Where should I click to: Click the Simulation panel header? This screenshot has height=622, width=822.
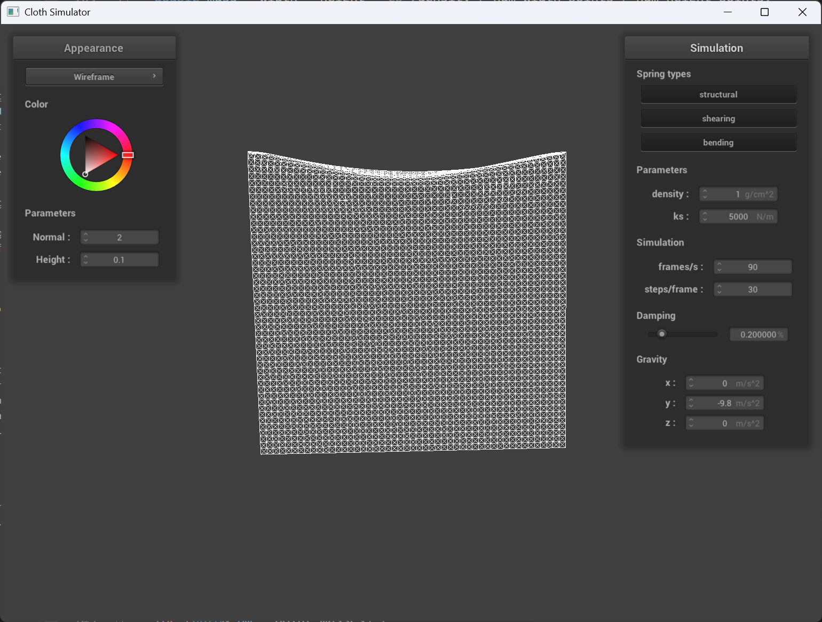point(716,48)
